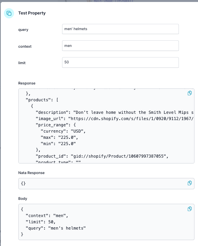This screenshot has width=198, height=246.
Task: Focus the context input field
Action: click(120, 46)
